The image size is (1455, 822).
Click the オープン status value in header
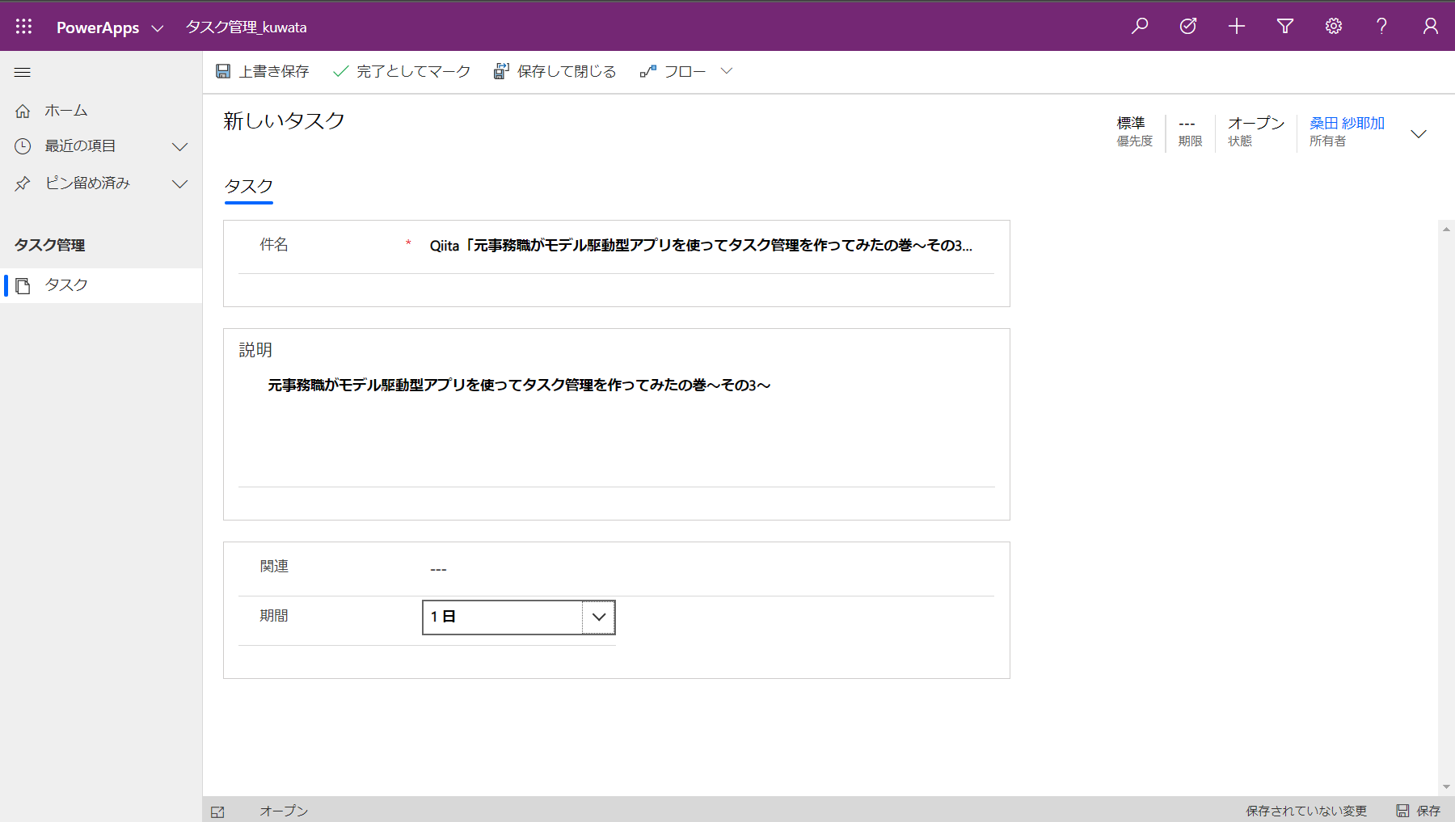(1256, 123)
